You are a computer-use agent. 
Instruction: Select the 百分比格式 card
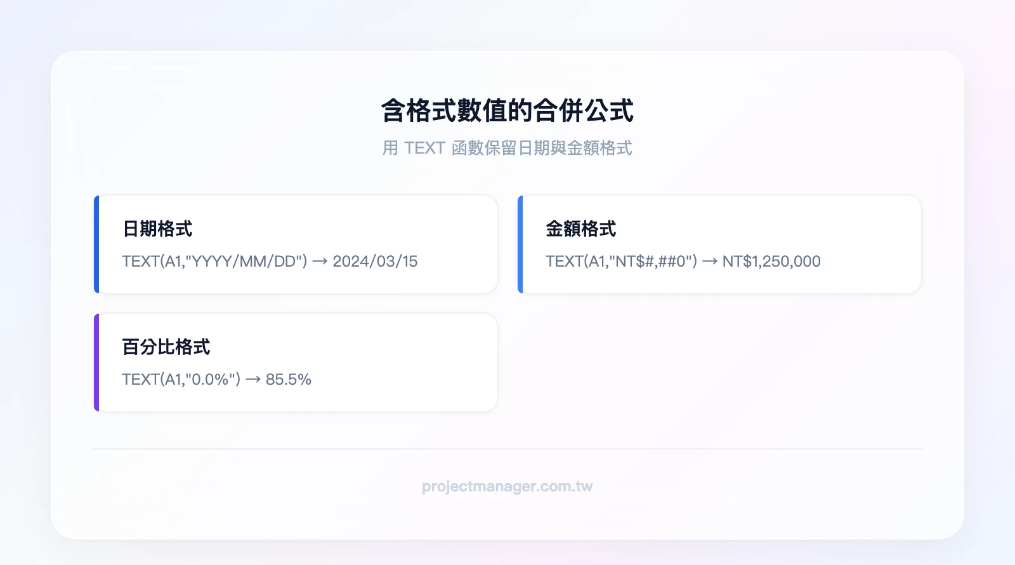[x=296, y=362]
